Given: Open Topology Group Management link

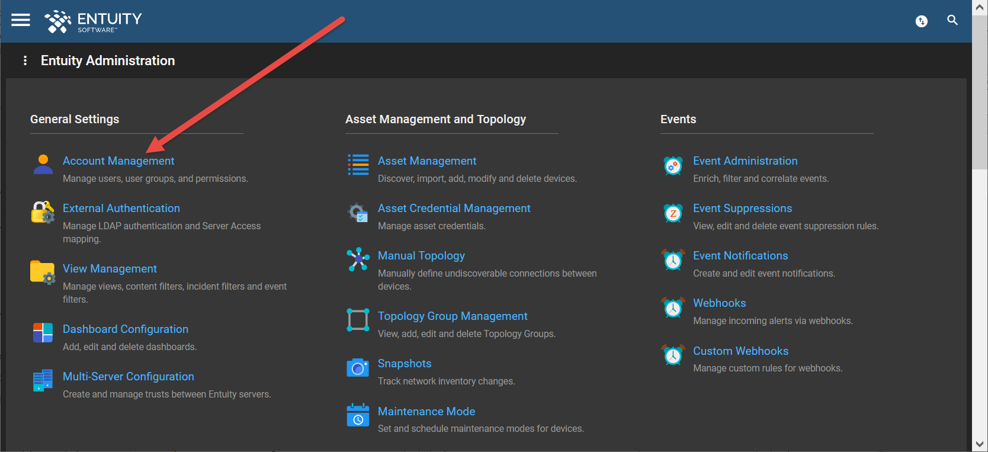Looking at the screenshot, I should click(453, 316).
